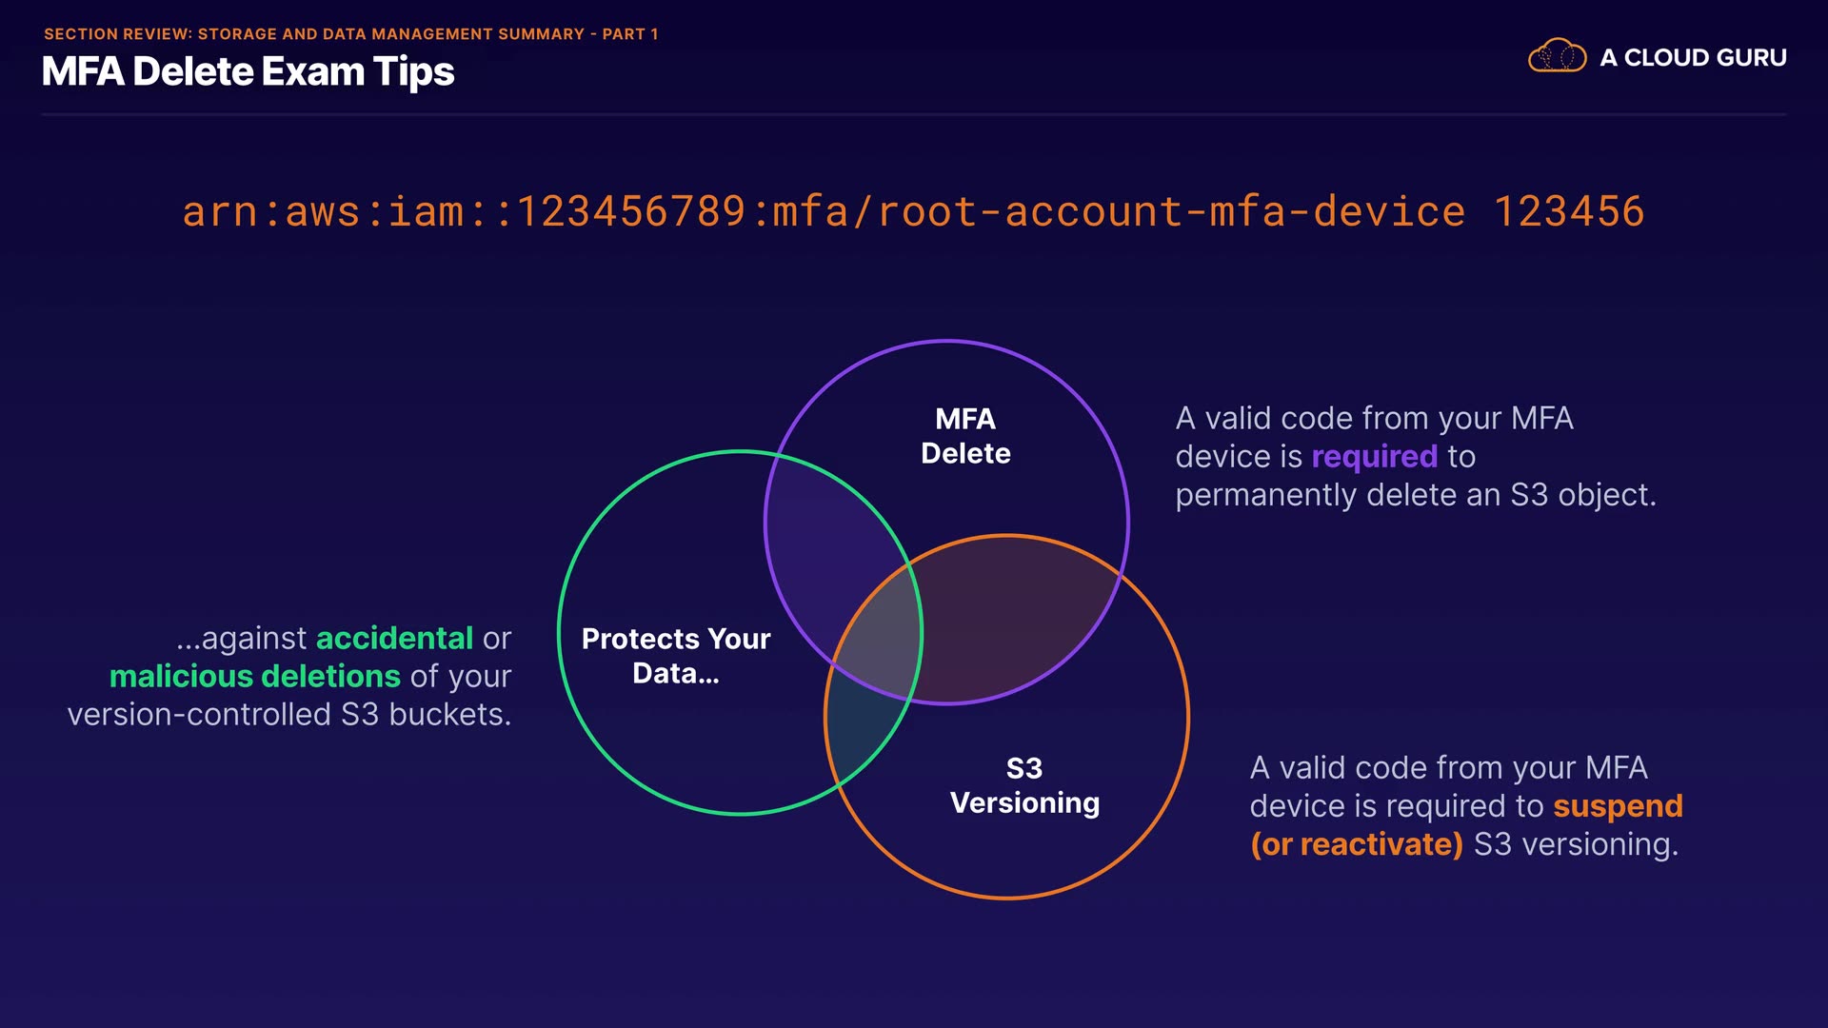Click the S3 Versioning circle label
The width and height of the screenshot is (1828, 1028).
click(1024, 785)
